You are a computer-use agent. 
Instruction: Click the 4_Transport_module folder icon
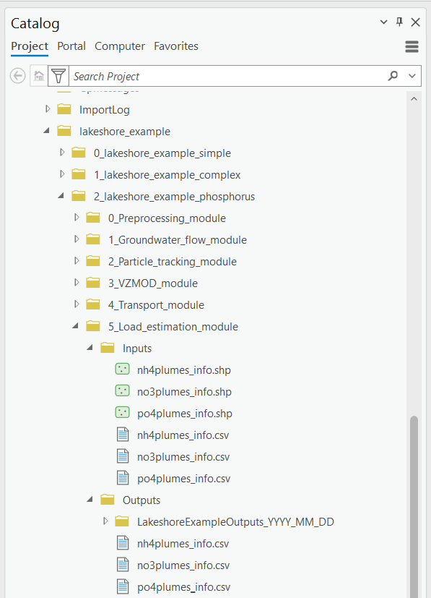(93, 305)
